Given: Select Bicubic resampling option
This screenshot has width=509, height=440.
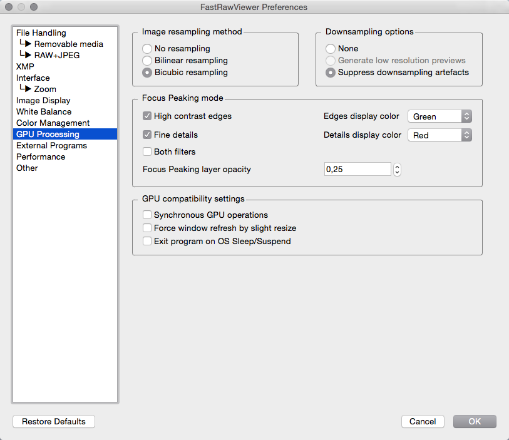Looking at the screenshot, I should point(147,73).
